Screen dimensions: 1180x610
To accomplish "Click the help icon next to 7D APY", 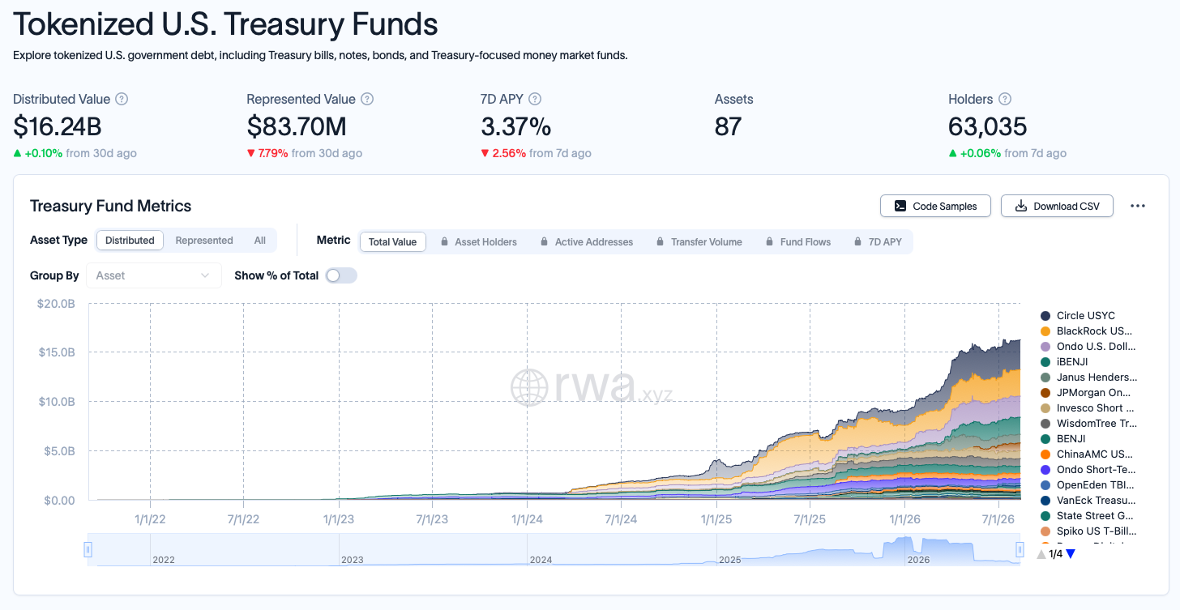I will [x=535, y=99].
